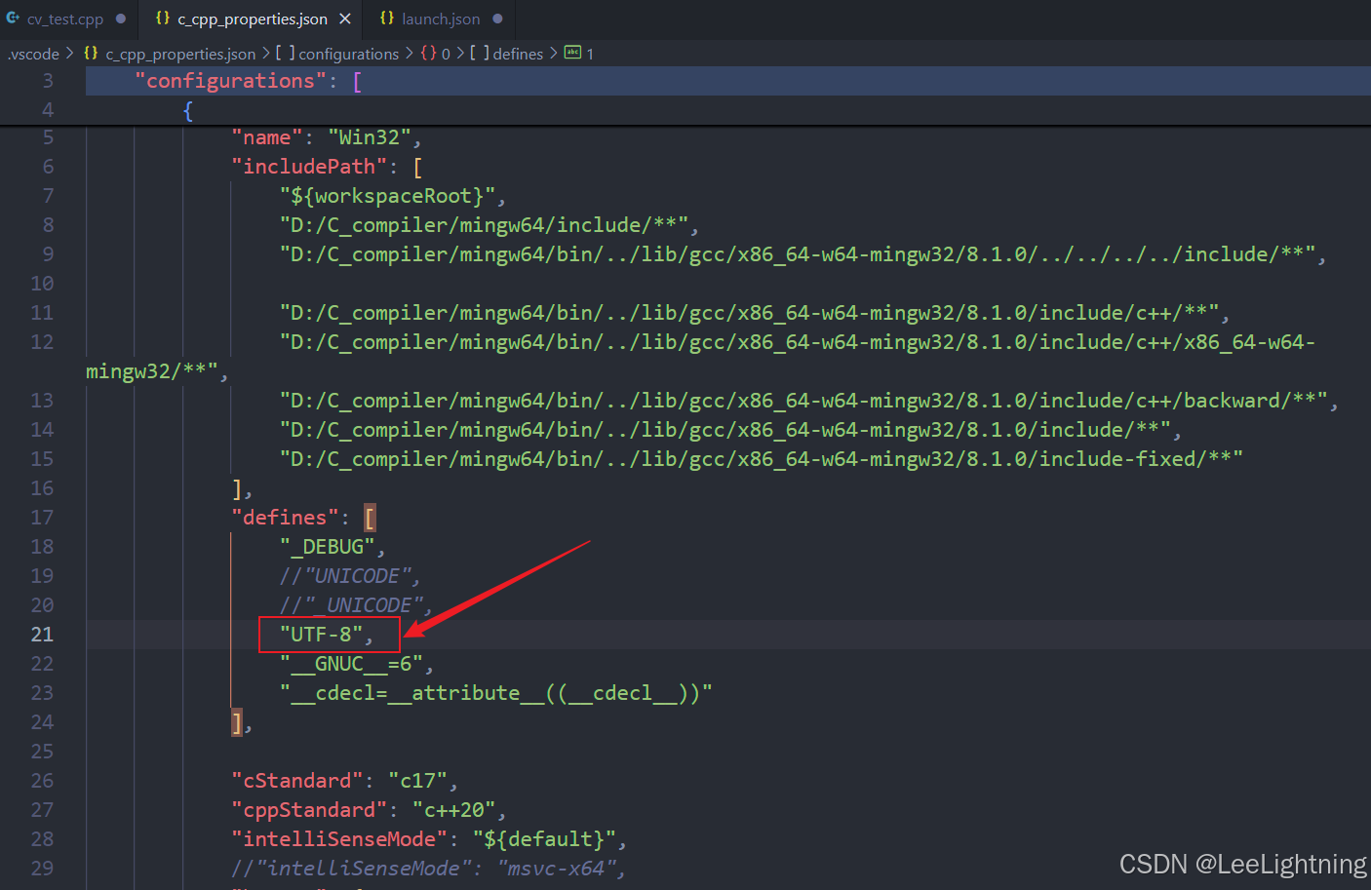Click c_cpp_properties.json in the breadcrumb bar

[x=181, y=54]
